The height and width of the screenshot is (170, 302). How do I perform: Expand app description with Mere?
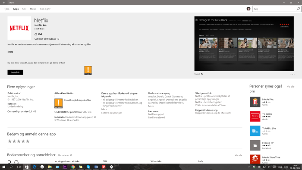[10, 52]
